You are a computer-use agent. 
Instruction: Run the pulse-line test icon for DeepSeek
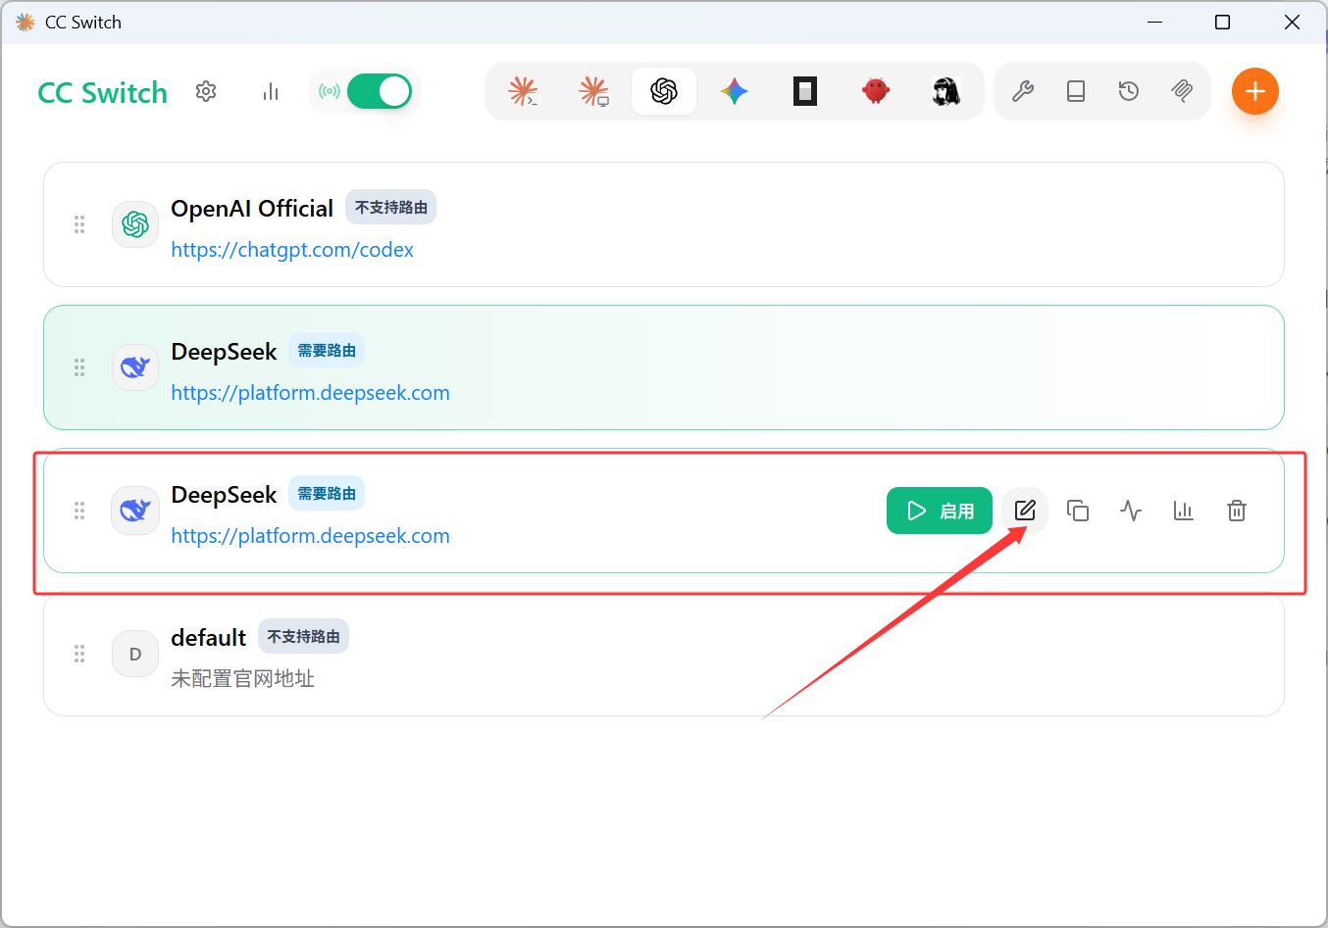click(x=1131, y=511)
